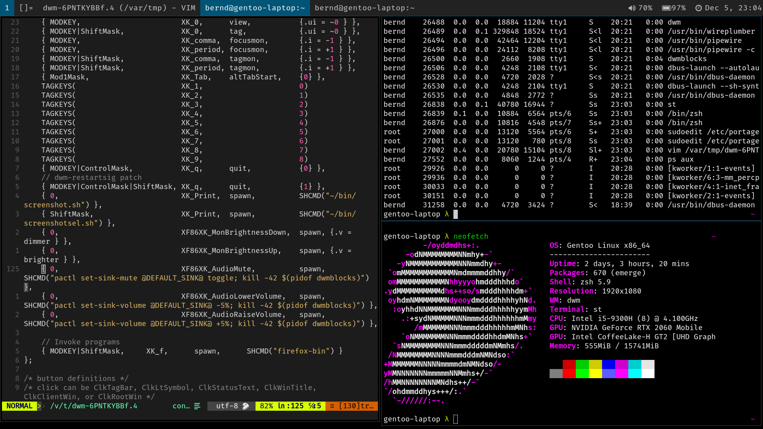Focus the vim window title tab
Image resolution: width=763 pixels, height=429 pixels.
(119, 8)
